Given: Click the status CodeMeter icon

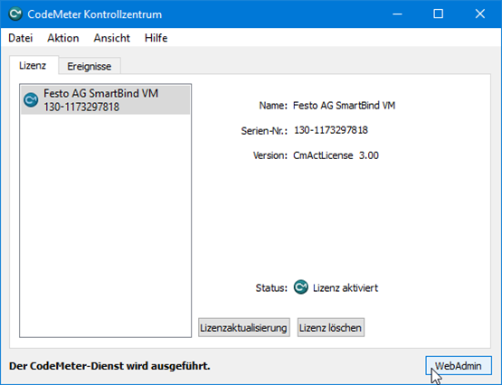Looking at the screenshot, I should pyautogui.click(x=301, y=287).
